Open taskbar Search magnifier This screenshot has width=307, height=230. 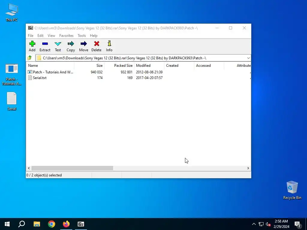(22, 224)
